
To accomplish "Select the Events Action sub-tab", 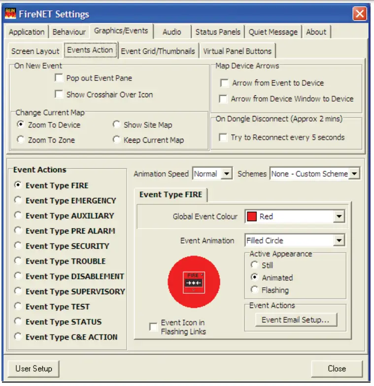I will [90, 50].
